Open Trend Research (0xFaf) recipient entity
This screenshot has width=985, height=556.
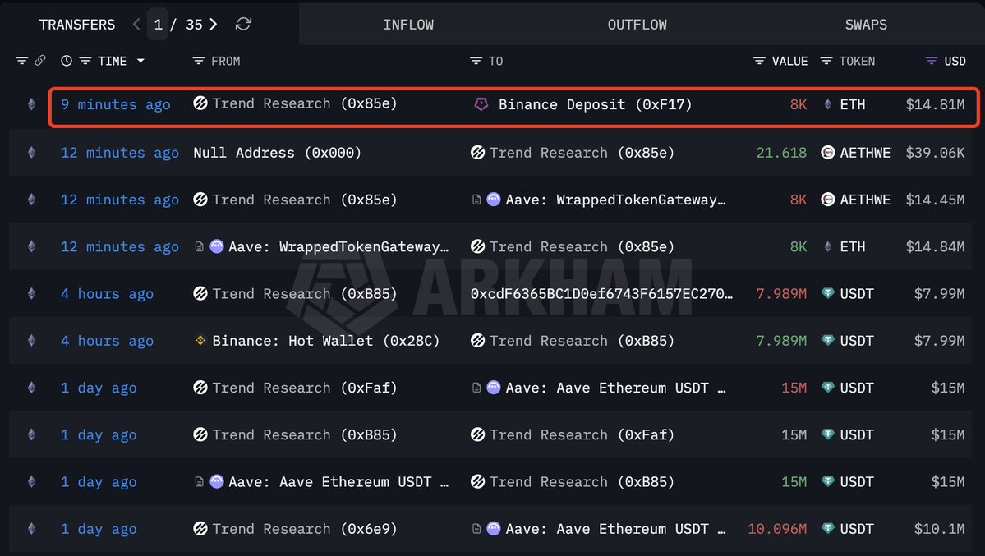point(581,434)
